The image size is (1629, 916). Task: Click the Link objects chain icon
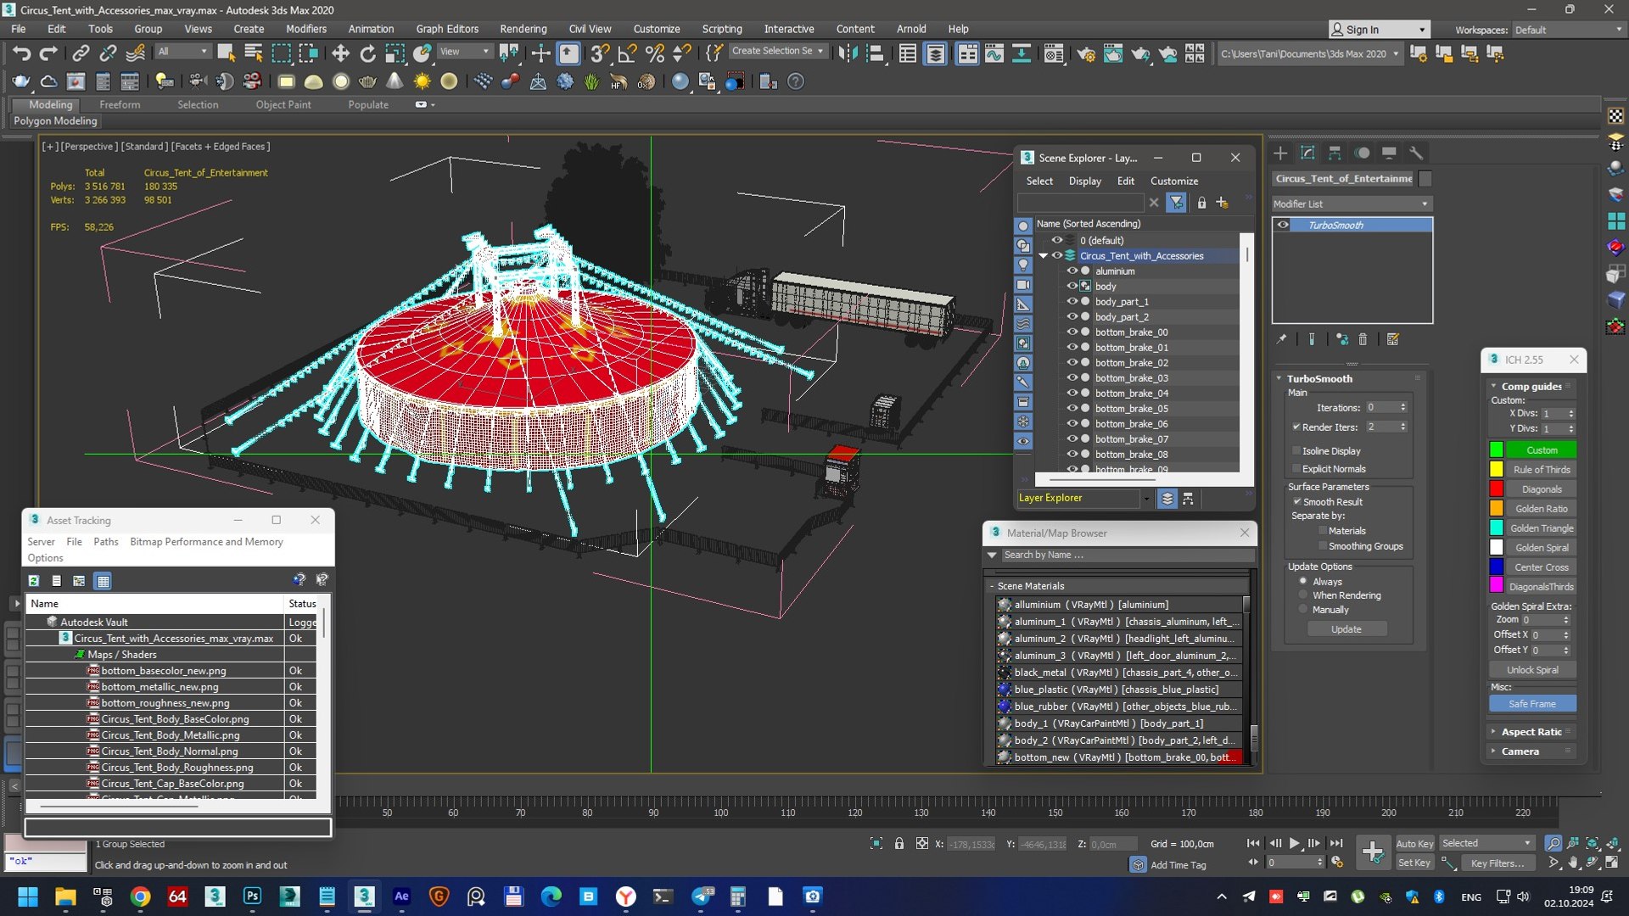81,53
